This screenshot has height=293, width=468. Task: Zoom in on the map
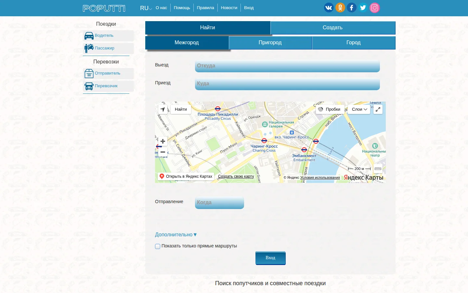point(163,141)
